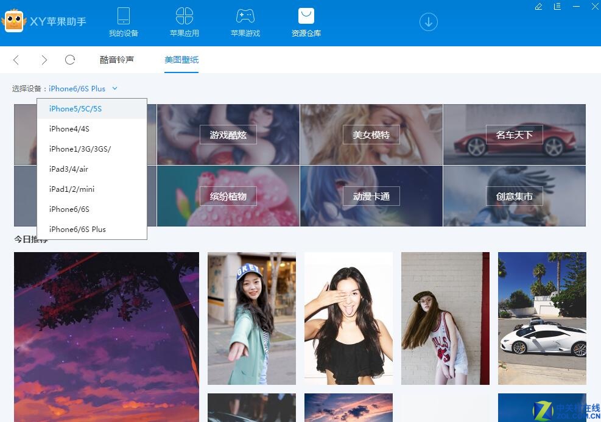Open 苹果游戏 gamepad icon
The width and height of the screenshot is (601, 422).
[x=245, y=16]
